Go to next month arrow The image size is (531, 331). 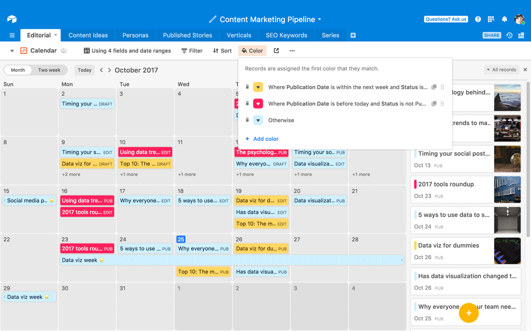(x=109, y=70)
